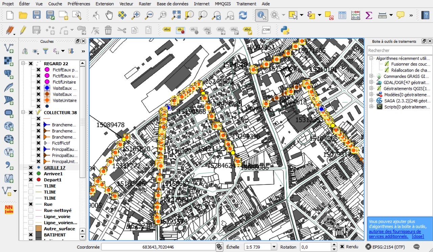
Task: Open the Échelle scale dropdown
Action: click(274, 247)
